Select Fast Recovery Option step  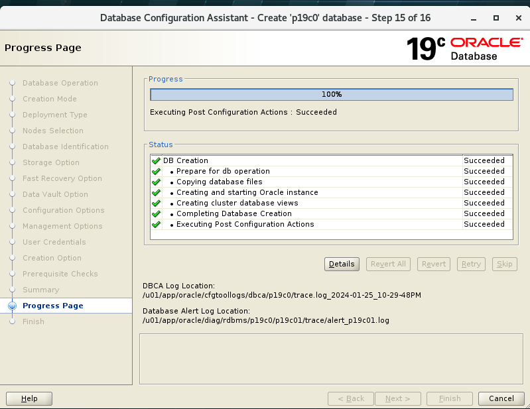[x=62, y=178]
